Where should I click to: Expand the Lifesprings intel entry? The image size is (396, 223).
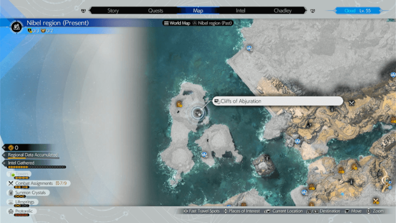[24, 202]
